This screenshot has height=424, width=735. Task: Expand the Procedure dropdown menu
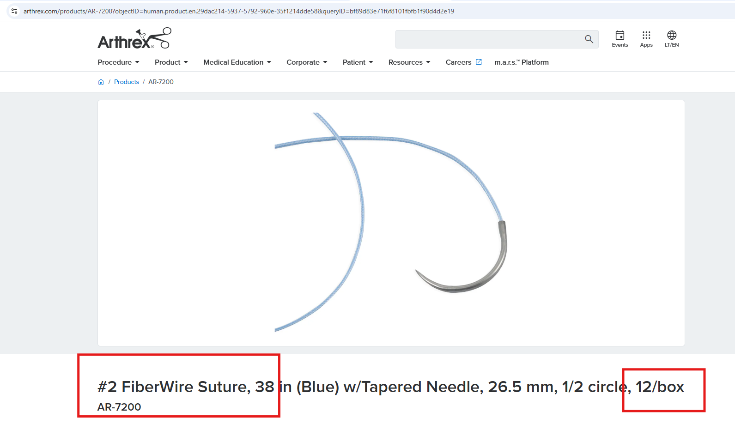[118, 62]
